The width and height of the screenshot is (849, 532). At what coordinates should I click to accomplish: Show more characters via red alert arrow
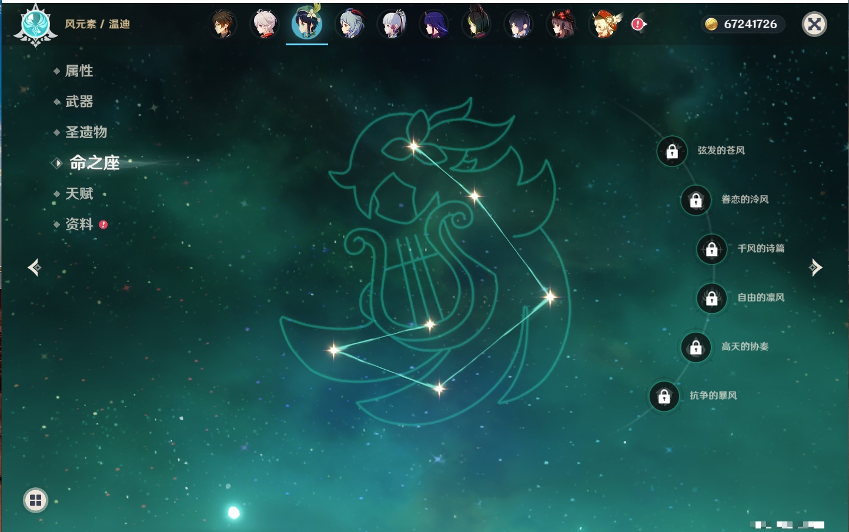coord(639,24)
